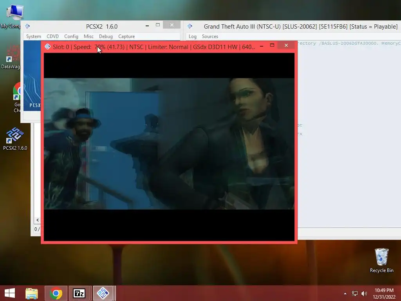Show hidden system tray icons
This screenshot has height=301, width=401.
click(x=345, y=294)
